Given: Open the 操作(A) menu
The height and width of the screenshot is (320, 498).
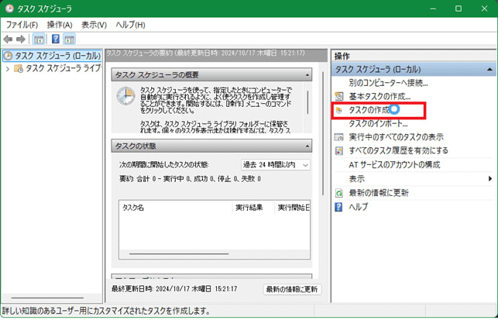Looking at the screenshot, I should pos(60,25).
